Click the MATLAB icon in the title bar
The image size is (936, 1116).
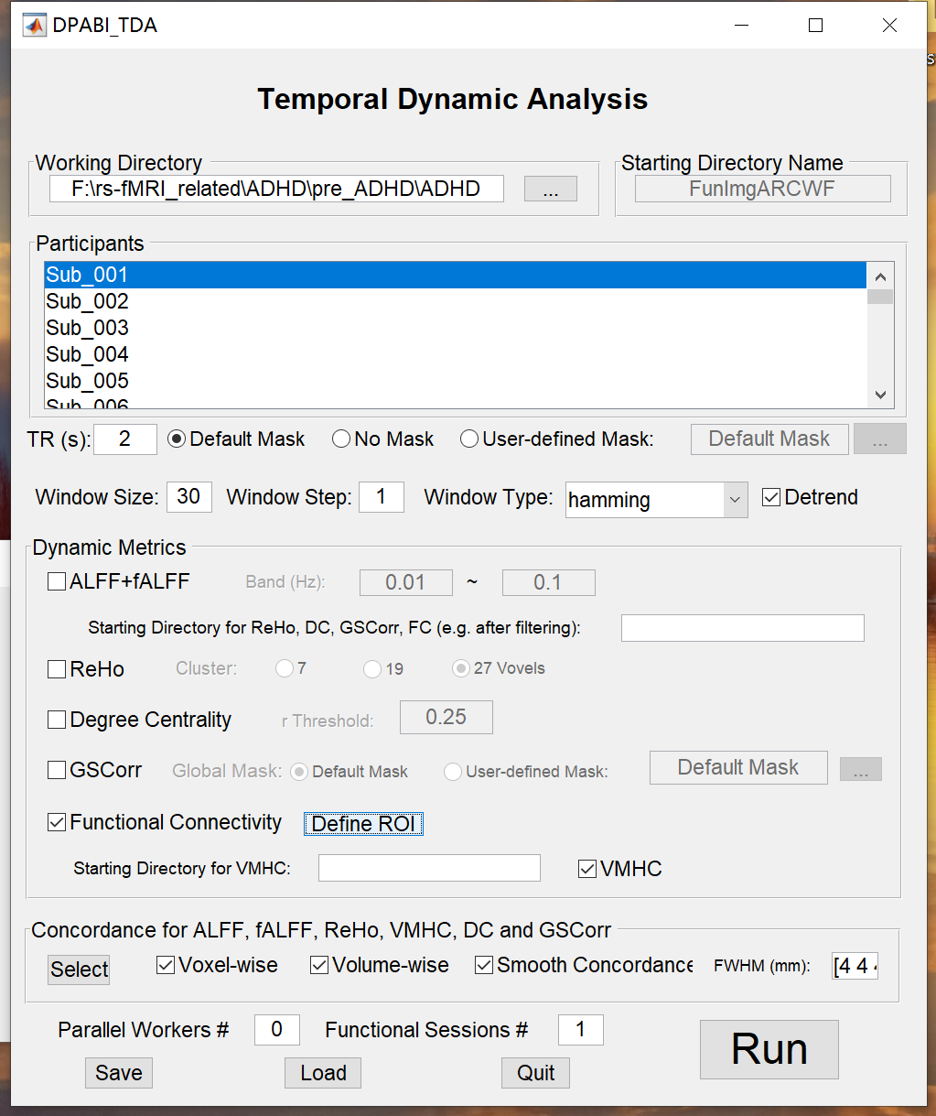click(34, 26)
